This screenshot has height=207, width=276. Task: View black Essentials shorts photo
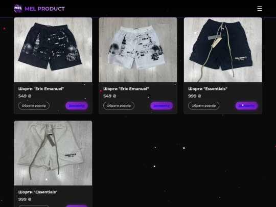[x=223, y=50]
